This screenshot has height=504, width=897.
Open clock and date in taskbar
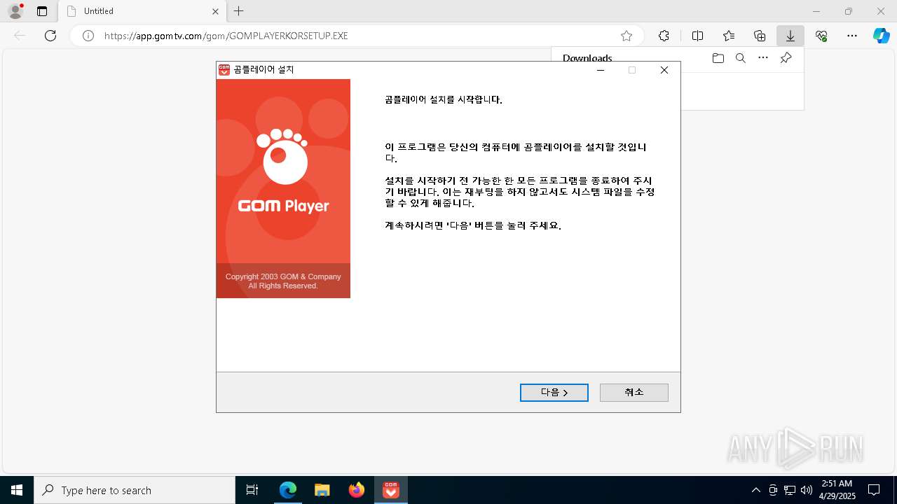[837, 490]
